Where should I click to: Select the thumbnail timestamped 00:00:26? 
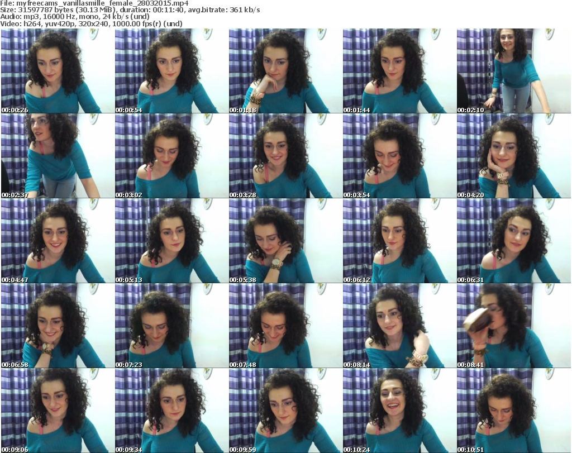point(58,71)
